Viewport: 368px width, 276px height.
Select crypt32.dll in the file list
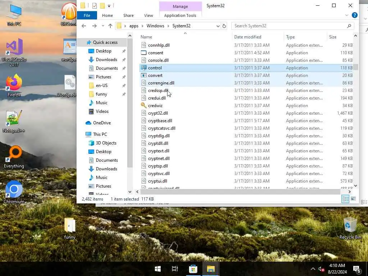coord(158,113)
